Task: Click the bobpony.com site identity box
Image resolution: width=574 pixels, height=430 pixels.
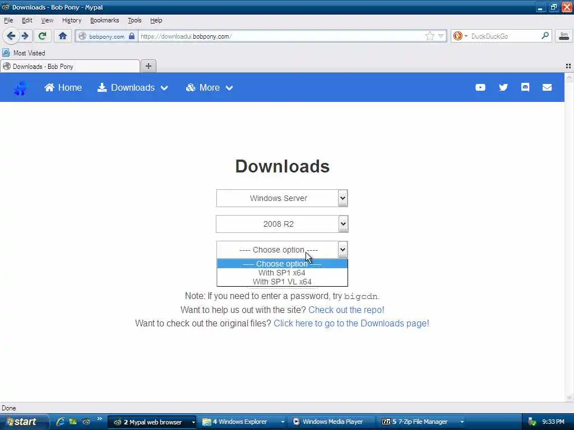Action: (x=106, y=36)
